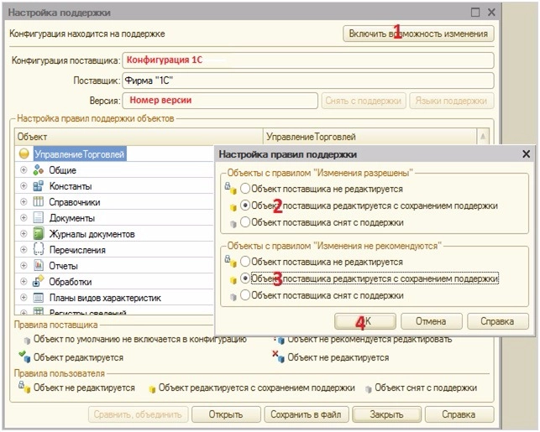Expand the Справочники tree branch
The width and height of the screenshot is (540, 432).
click(24, 202)
